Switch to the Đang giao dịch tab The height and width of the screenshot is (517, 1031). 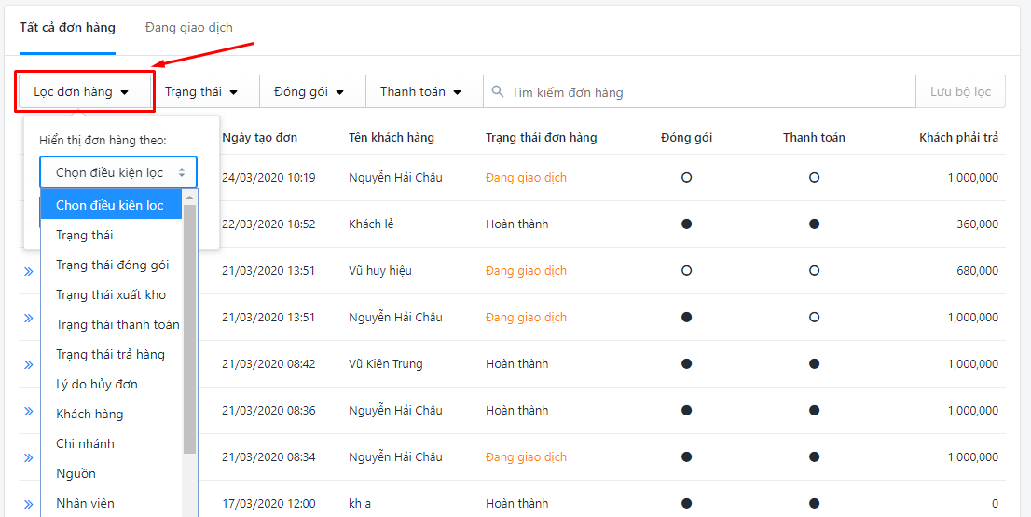(x=188, y=28)
